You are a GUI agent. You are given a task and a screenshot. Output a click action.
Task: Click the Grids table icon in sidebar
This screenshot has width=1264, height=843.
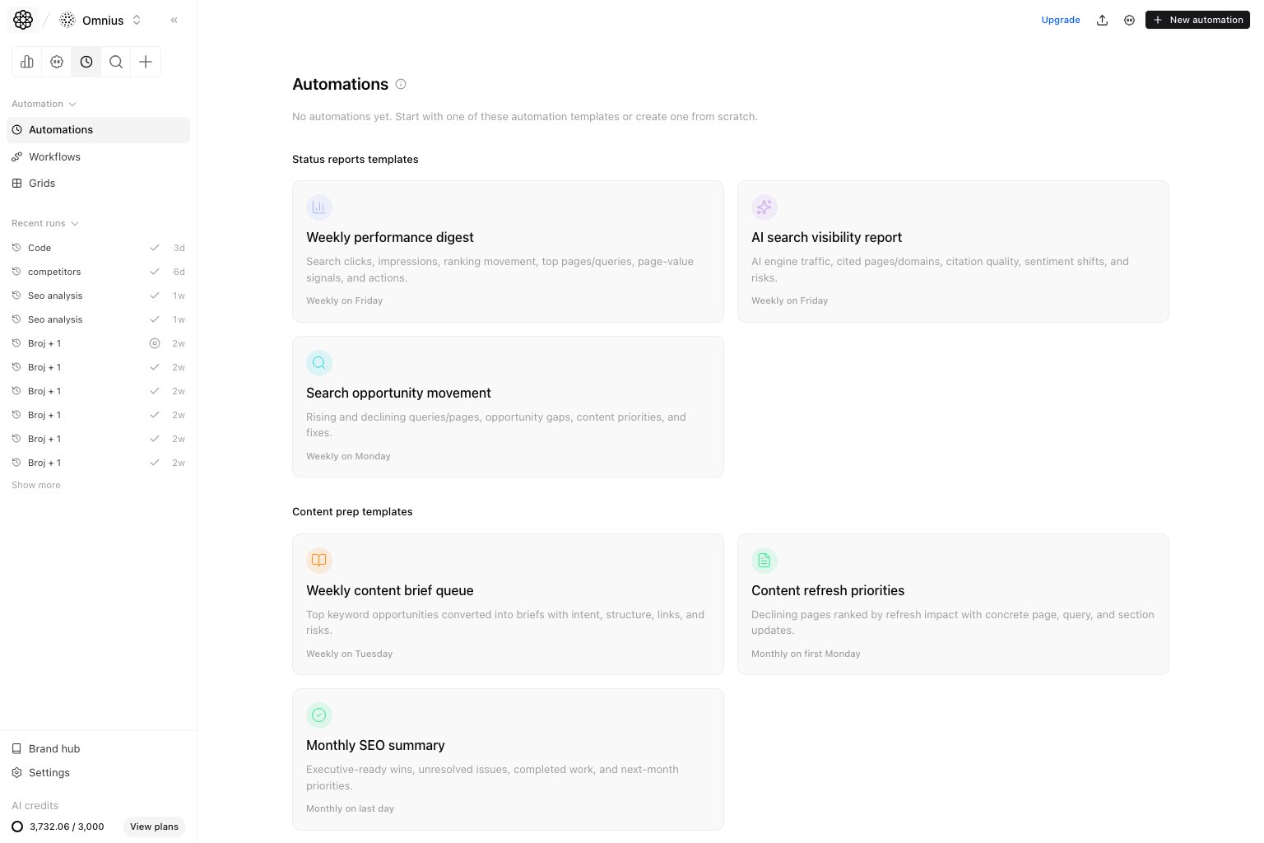tap(16, 183)
